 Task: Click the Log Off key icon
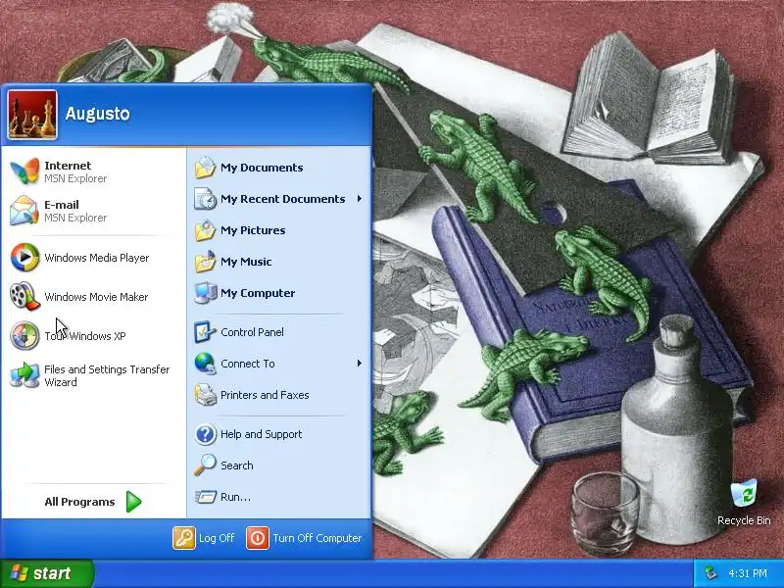pos(184,538)
